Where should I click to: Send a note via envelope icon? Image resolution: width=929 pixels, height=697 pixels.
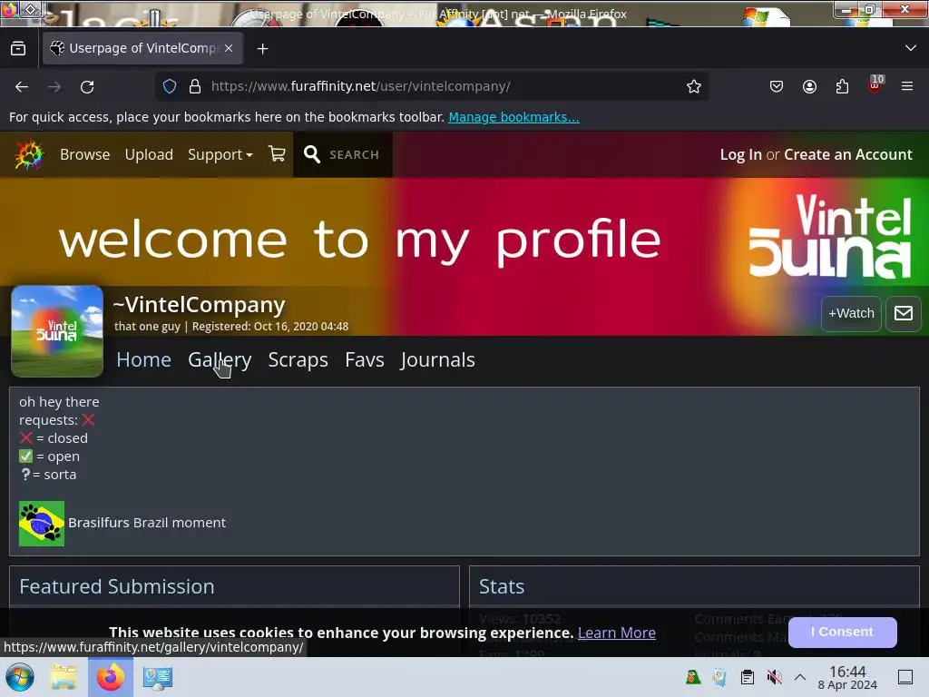[903, 313]
